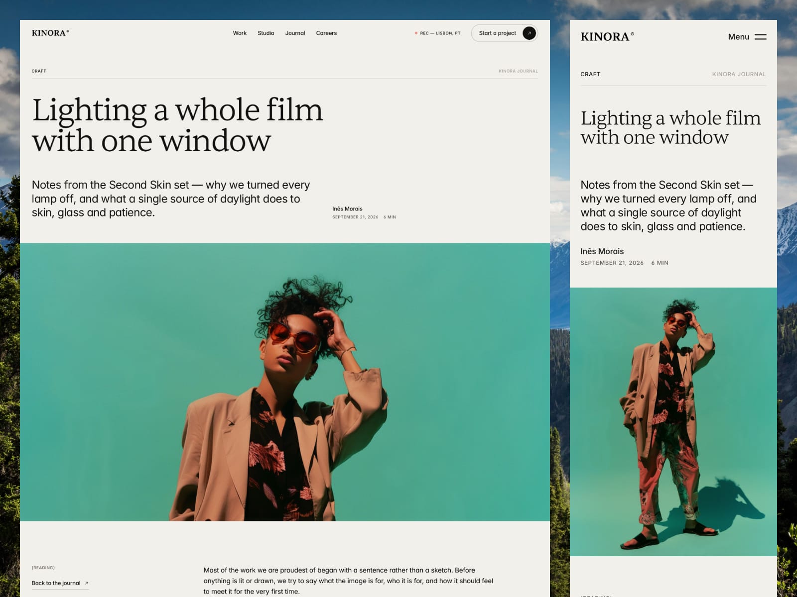Click author name Inês Morais in mobile view
This screenshot has height=597, width=797.
point(602,251)
